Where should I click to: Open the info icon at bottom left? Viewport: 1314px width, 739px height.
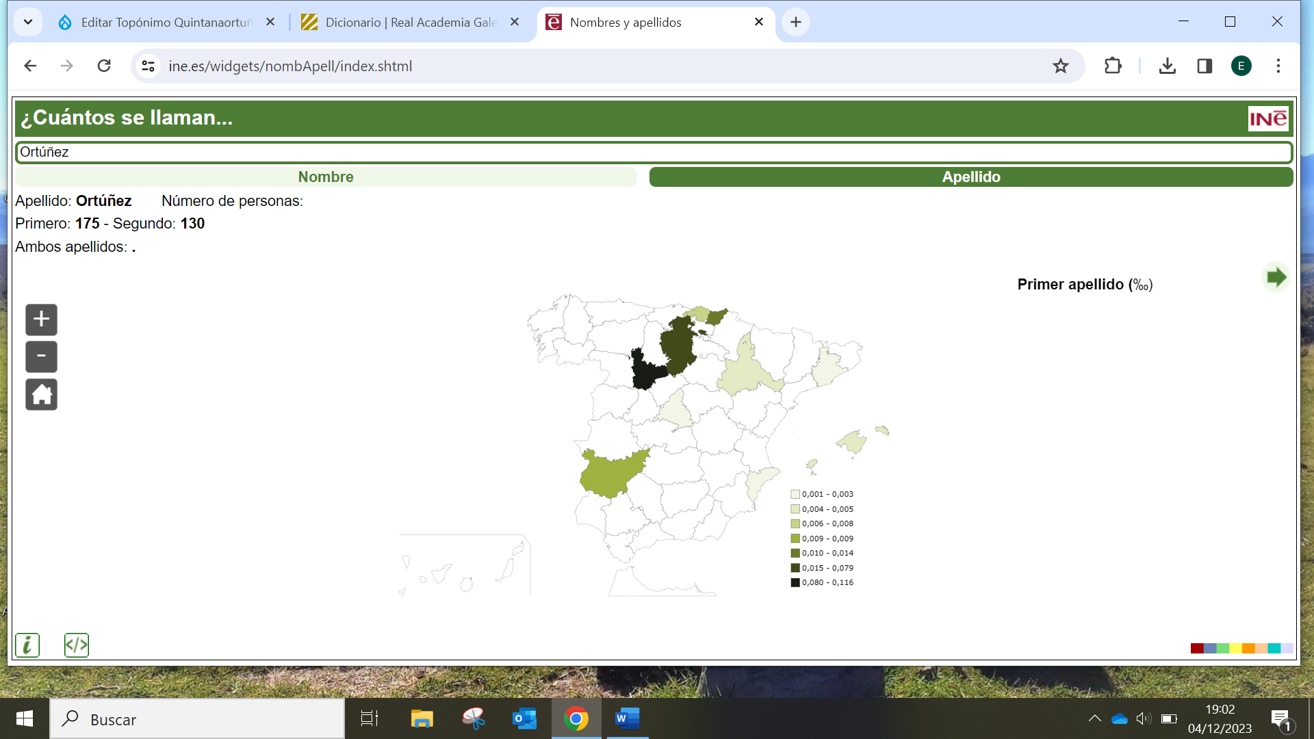(x=27, y=645)
